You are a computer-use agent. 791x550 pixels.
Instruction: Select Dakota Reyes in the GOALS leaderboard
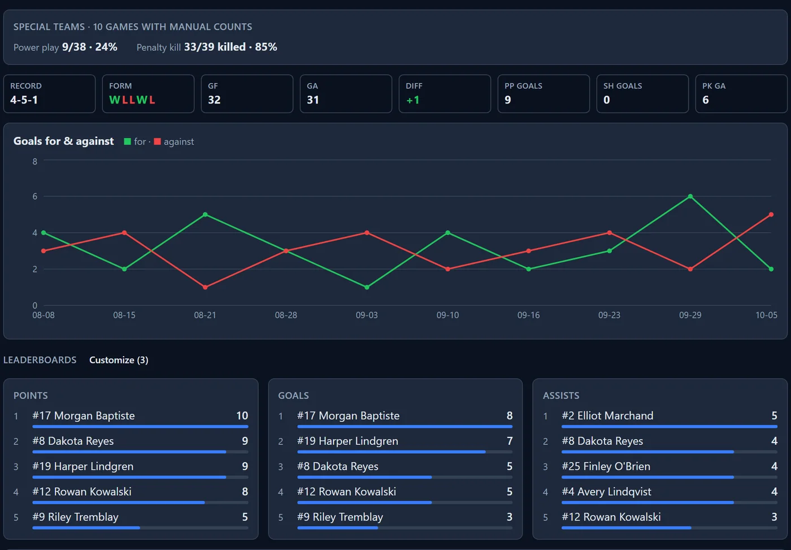point(395,469)
